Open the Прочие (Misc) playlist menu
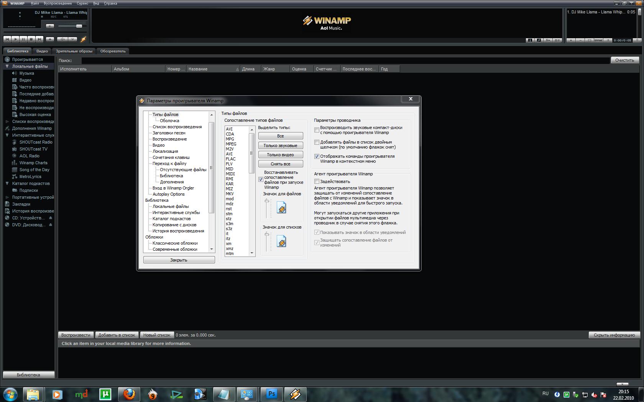This screenshot has height=402, width=644. click(x=598, y=40)
